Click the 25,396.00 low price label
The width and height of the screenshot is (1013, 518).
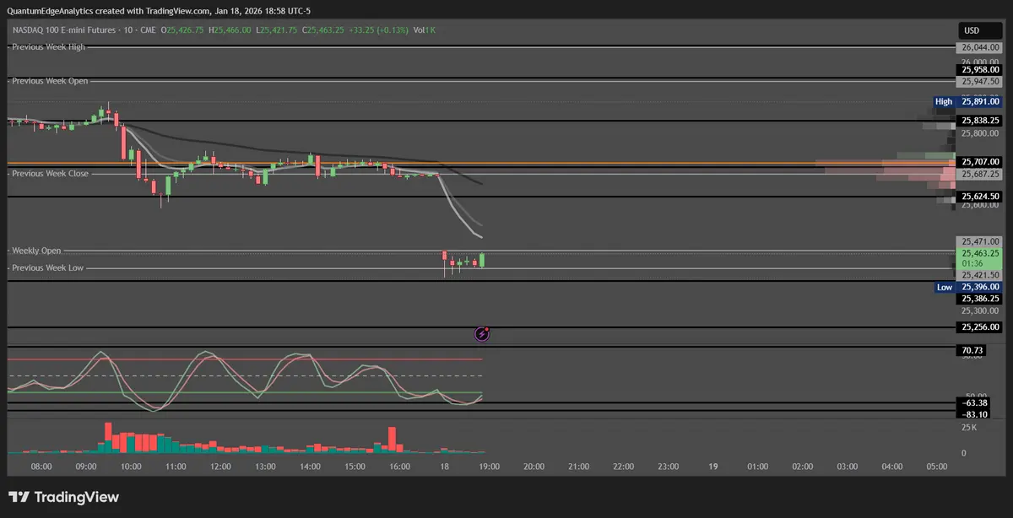979,287
